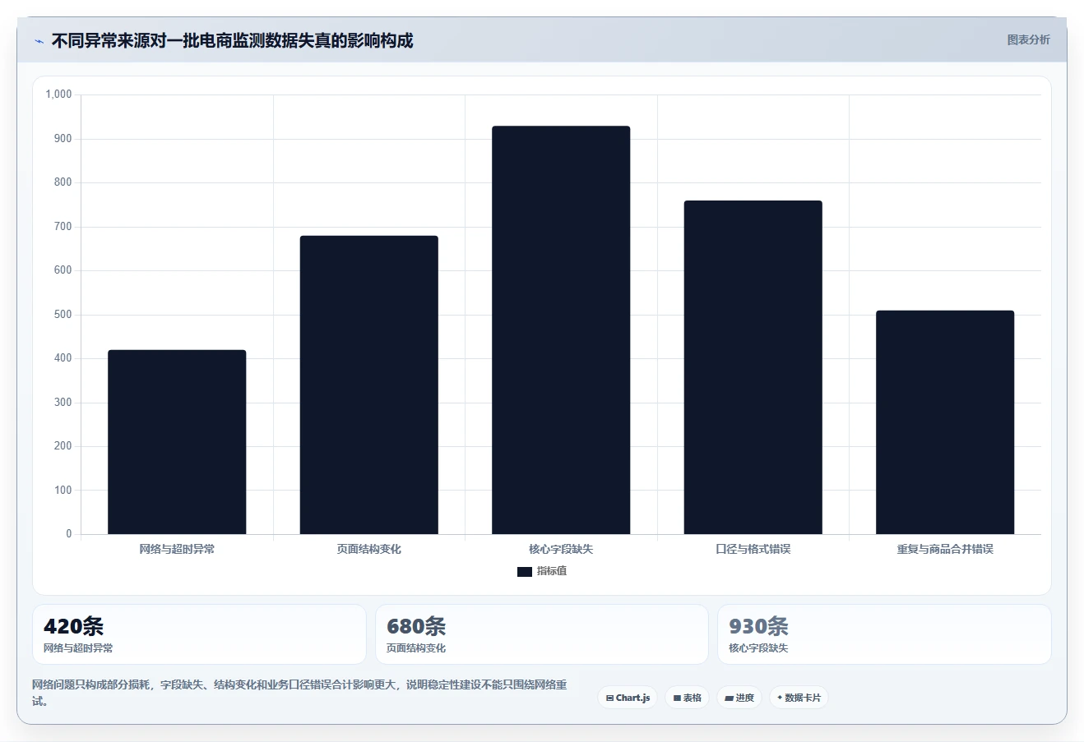Click the x-axis label 网络与超时异常
Viewport: 1084px width, 742px height.
[177, 549]
